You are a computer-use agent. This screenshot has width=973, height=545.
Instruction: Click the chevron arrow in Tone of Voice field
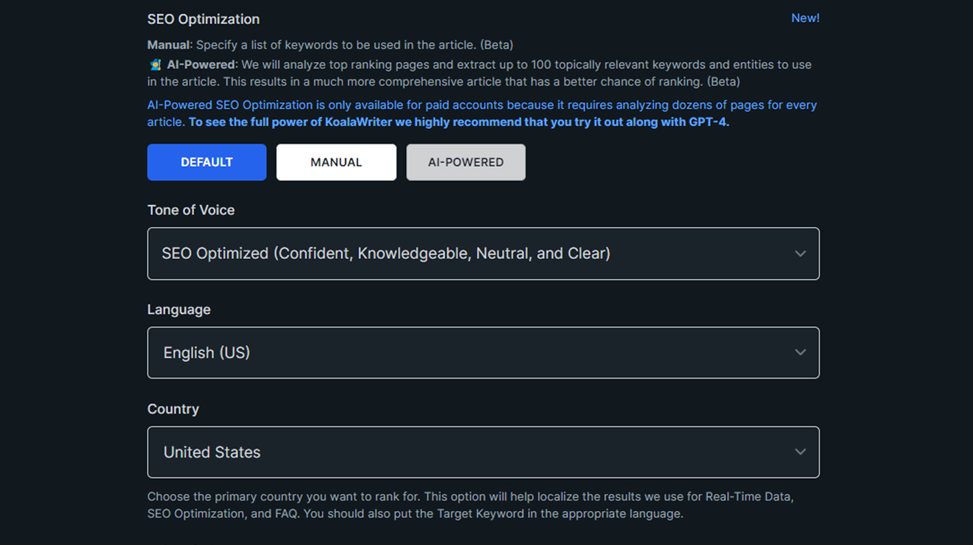800,254
